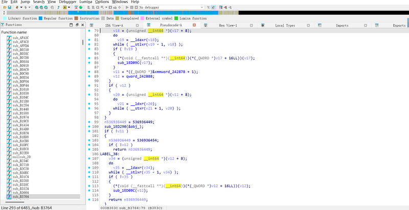Click the open file folder icon

pyautogui.click(x=5, y=7)
